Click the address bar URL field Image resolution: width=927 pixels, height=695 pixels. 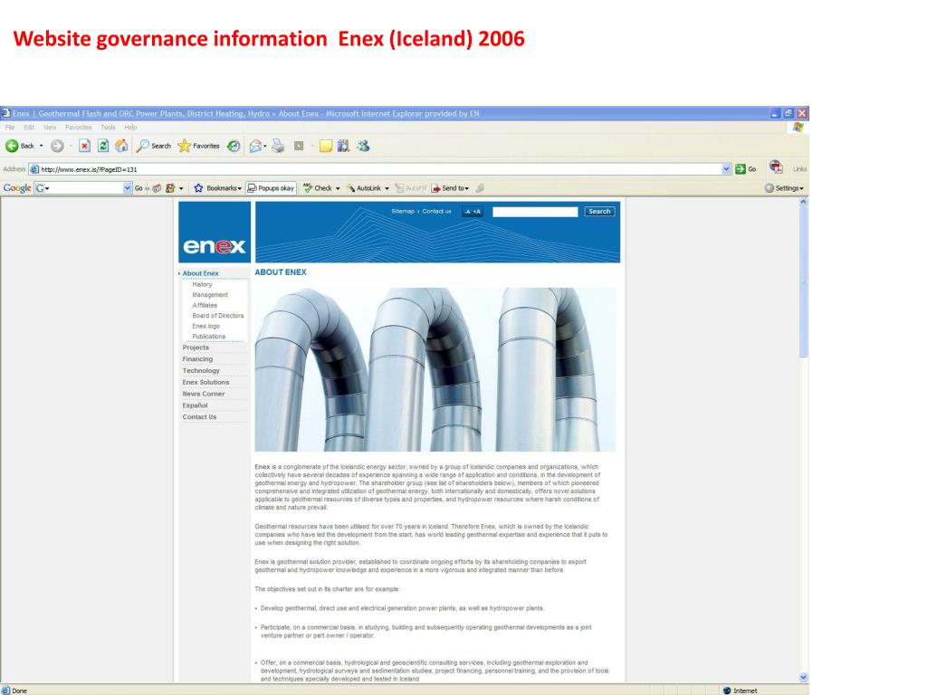(380, 169)
